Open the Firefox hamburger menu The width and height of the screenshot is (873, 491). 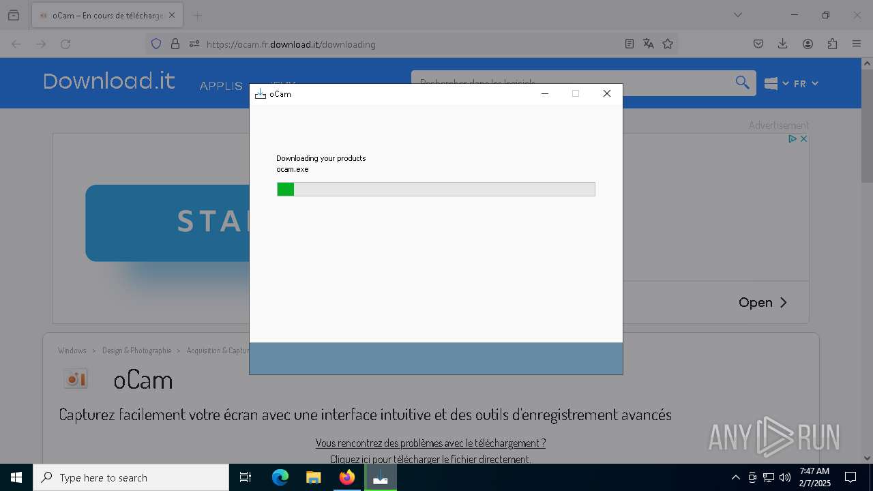(857, 44)
